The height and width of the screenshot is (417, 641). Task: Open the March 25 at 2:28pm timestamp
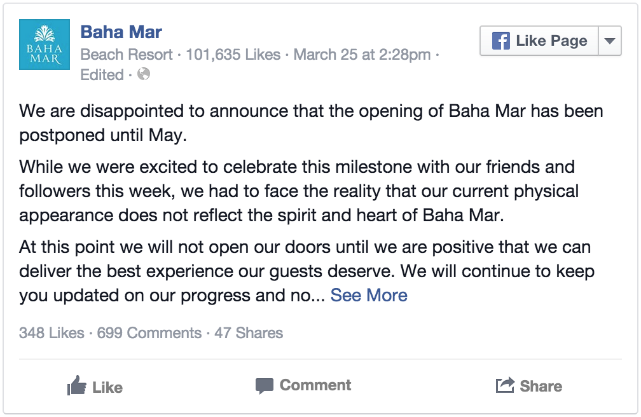coord(362,55)
